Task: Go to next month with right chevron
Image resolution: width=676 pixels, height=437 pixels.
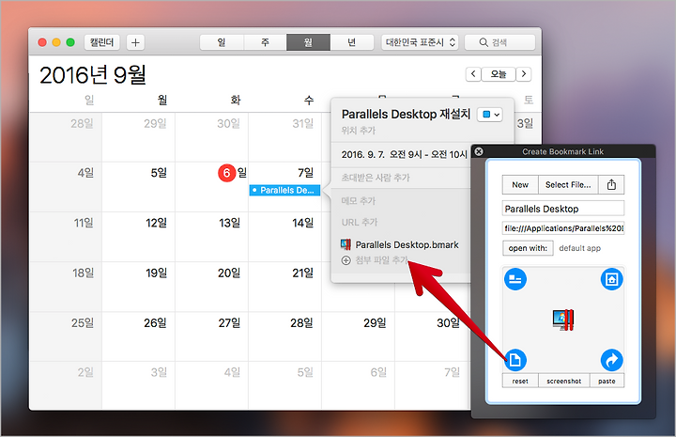Action: [x=524, y=74]
